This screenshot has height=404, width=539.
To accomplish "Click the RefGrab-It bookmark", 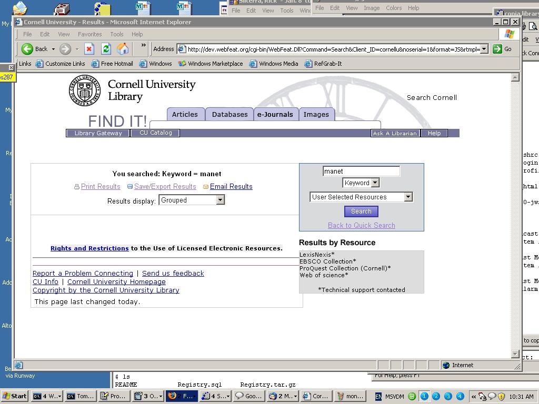I will click(x=324, y=64).
